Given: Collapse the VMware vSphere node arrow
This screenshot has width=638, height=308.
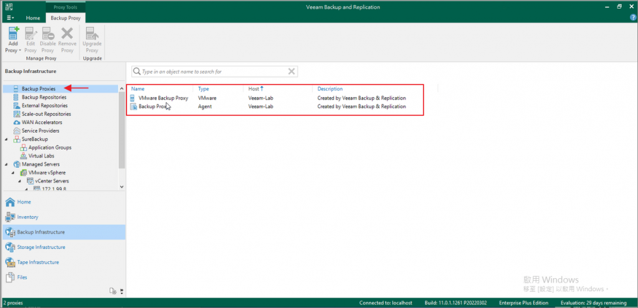Looking at the screenshot, I should (x=12, y=173).
